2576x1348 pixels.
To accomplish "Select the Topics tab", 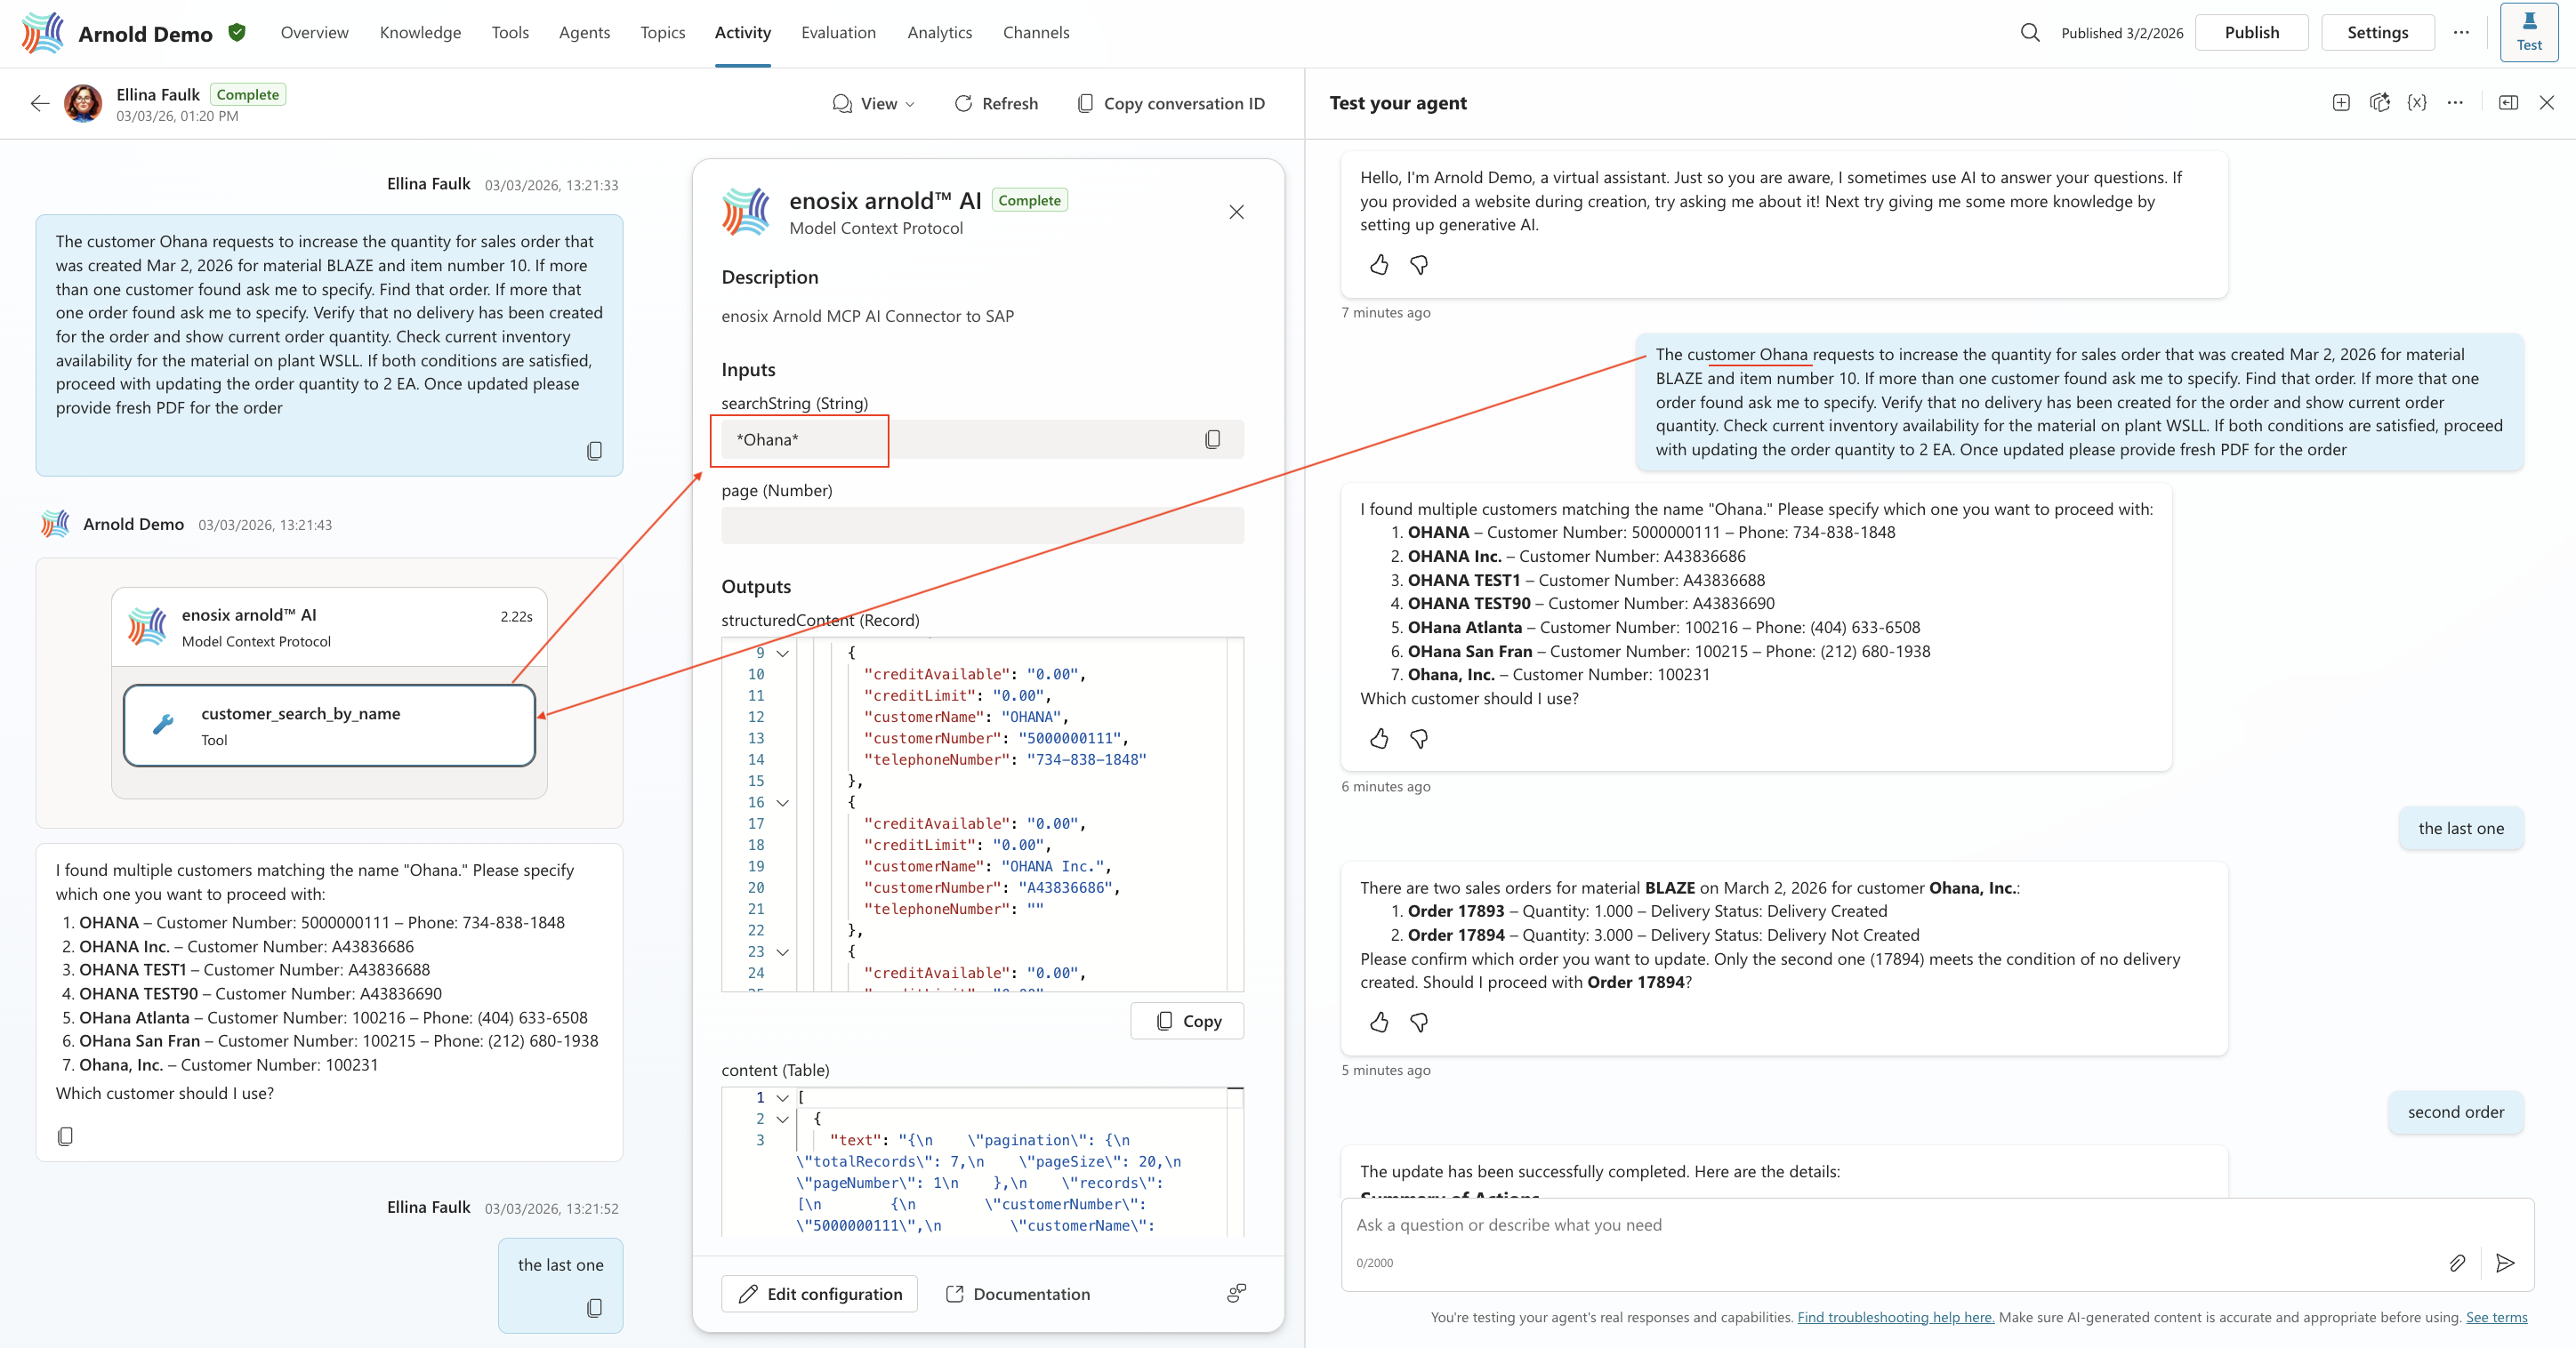I will click(x=663, y=33).
